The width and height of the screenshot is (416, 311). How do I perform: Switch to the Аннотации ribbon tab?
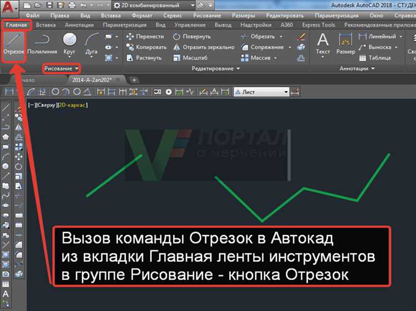79,25
